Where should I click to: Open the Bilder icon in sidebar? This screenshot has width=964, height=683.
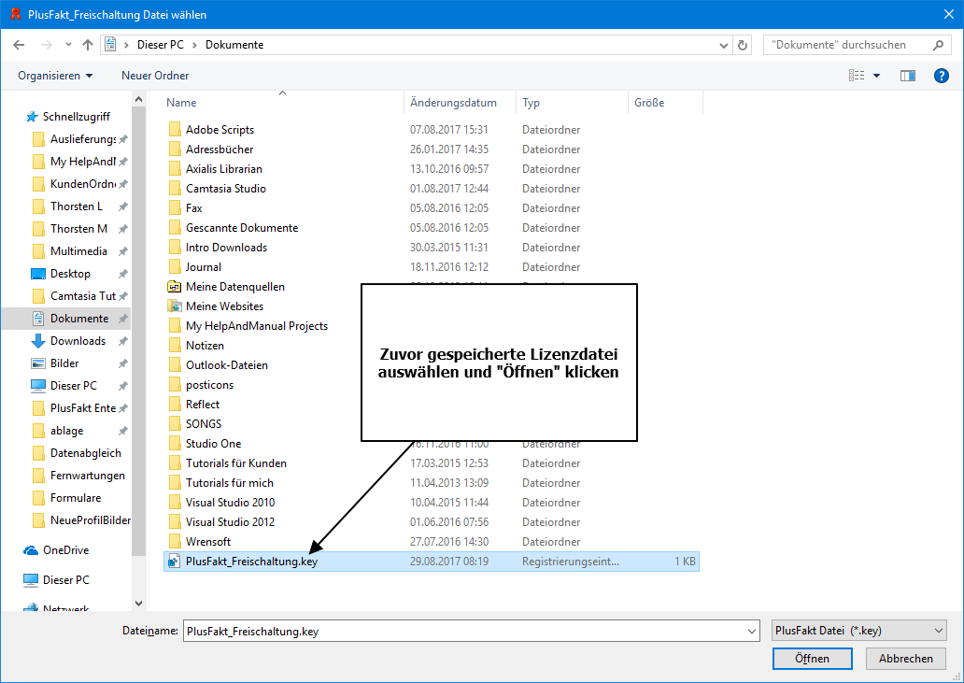click(38, 364)
